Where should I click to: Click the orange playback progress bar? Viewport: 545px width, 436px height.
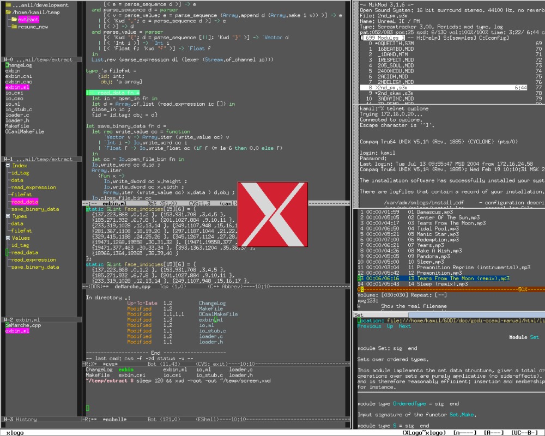(x=451, y=289)
